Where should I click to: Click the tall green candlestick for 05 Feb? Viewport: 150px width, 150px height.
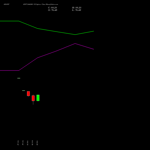38,98
